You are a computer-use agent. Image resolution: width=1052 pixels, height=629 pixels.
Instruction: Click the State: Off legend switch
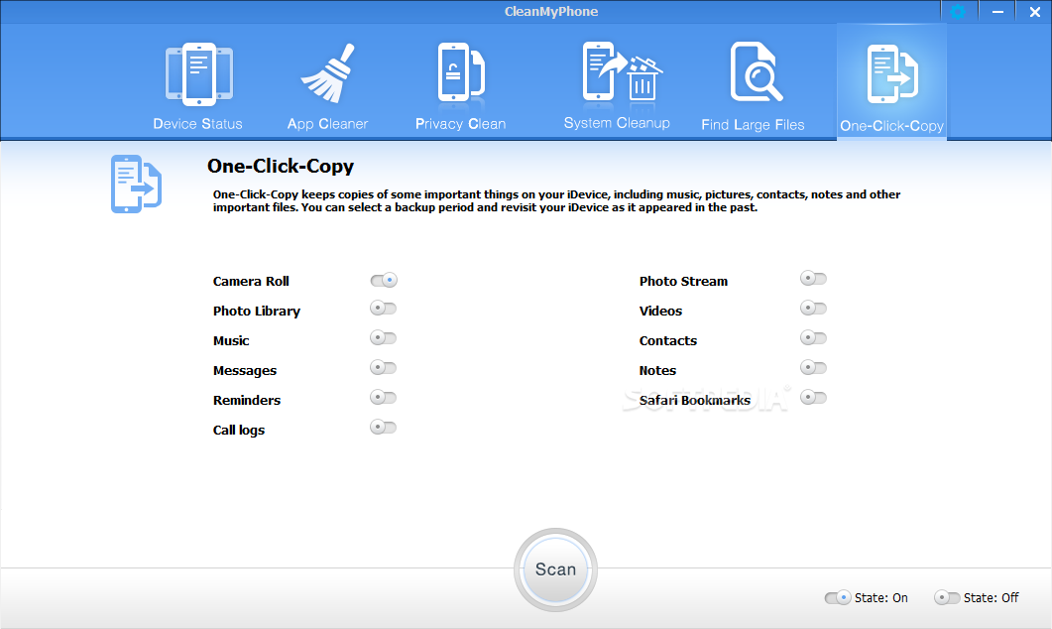point(947,597)
